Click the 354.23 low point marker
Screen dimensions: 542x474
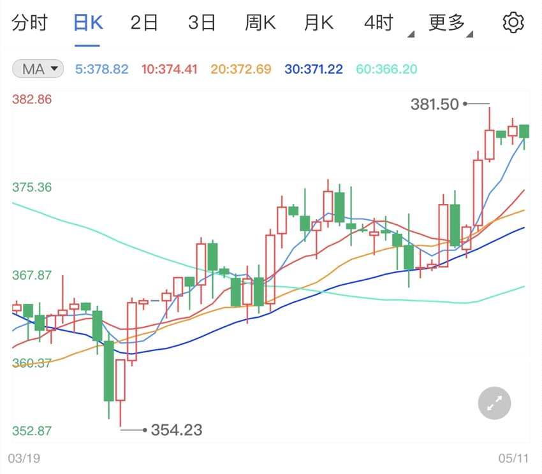[175, 429]
